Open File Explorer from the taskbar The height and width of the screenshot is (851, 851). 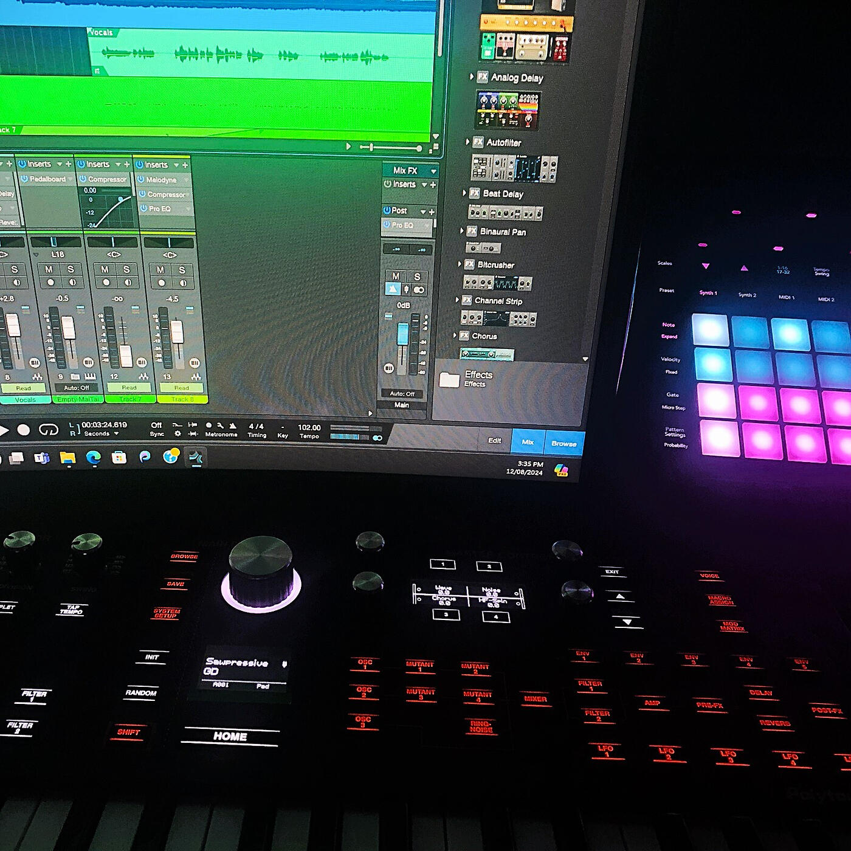click(67, 457)
